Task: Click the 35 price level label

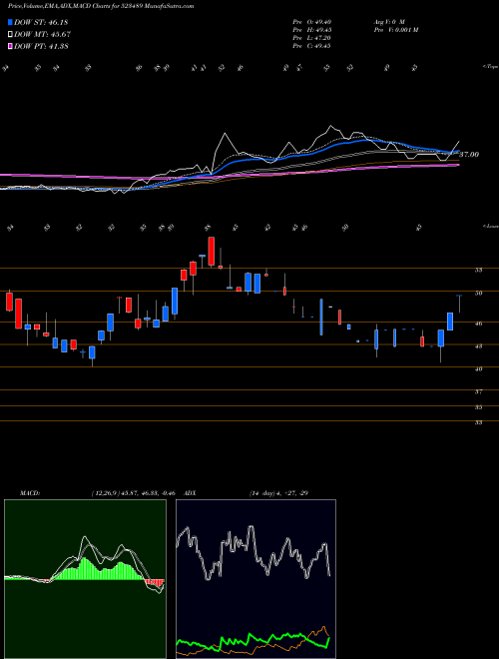Action: [x=478, y=407]
